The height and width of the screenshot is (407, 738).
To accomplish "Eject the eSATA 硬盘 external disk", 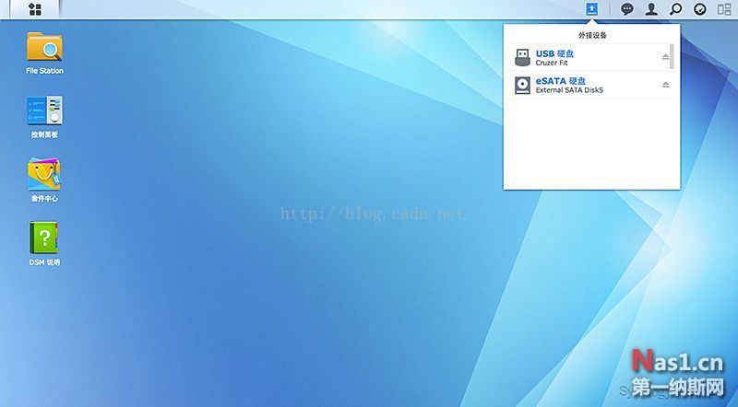I will click(665, 85).
